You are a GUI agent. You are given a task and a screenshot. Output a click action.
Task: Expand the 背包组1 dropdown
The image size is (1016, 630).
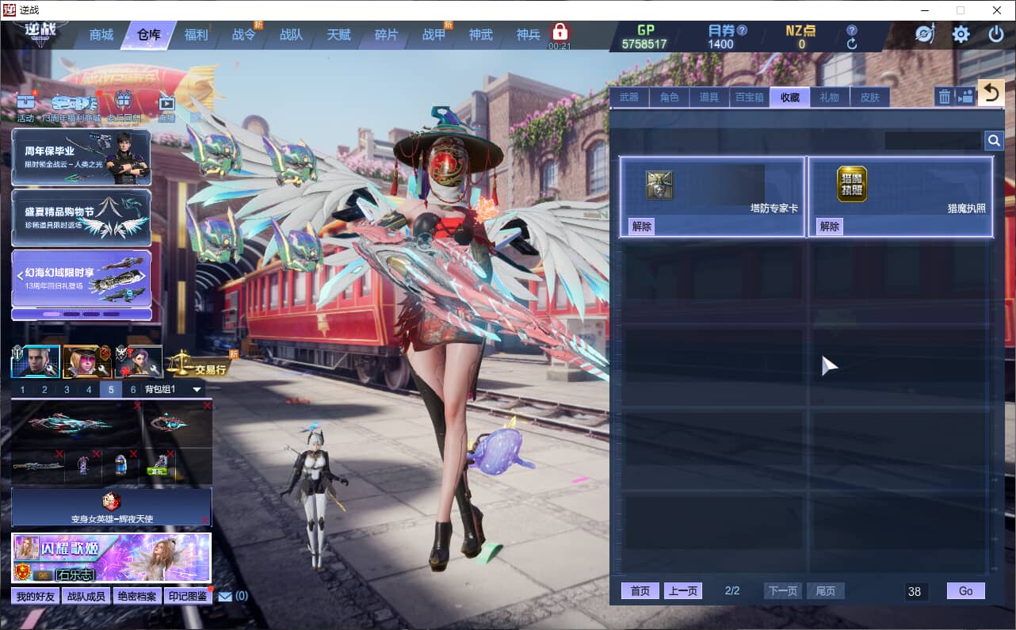pos(197,390)
